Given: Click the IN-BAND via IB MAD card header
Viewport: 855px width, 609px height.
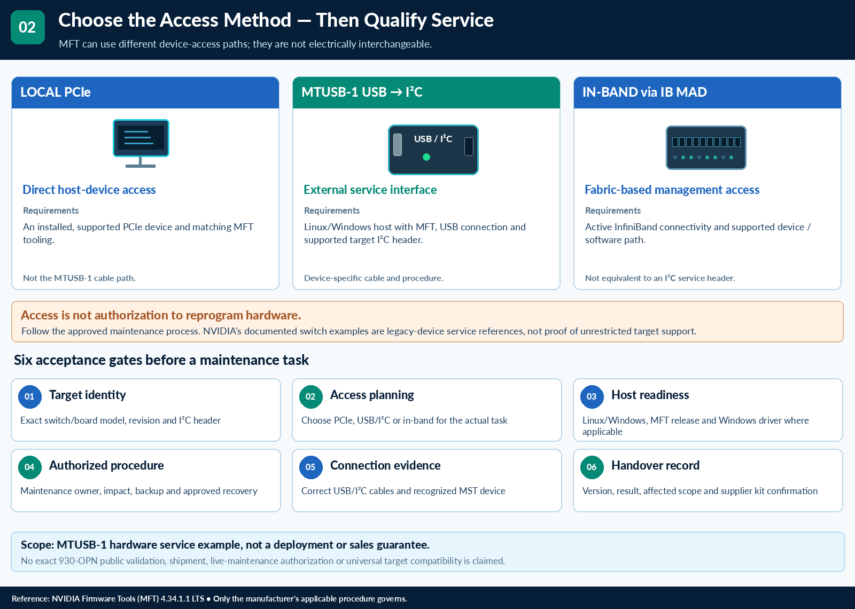Looking at the screenshot, I should [x=708, y=92].
